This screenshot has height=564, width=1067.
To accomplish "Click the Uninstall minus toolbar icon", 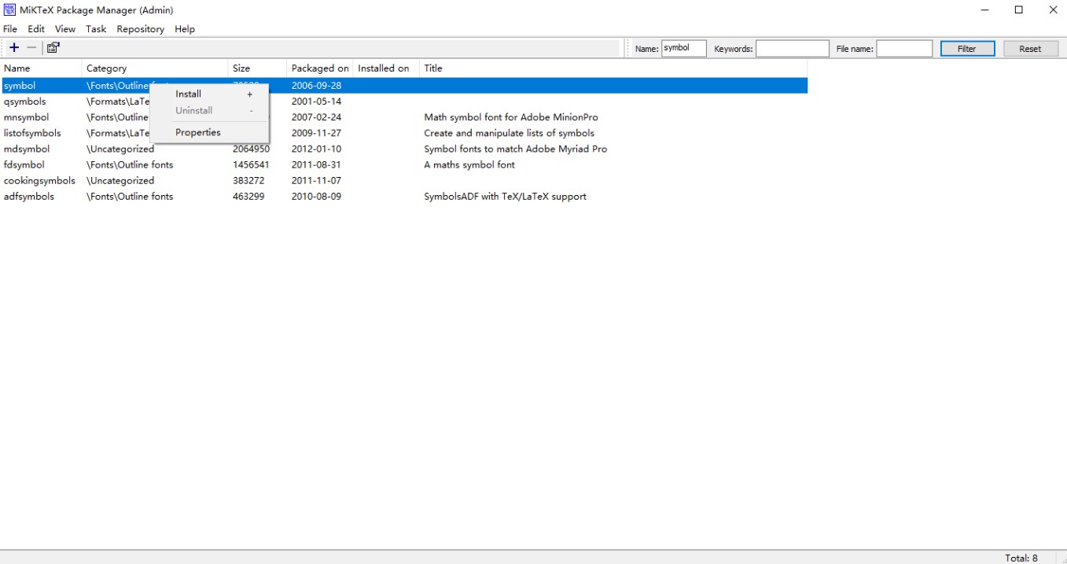I will [31, 48].
